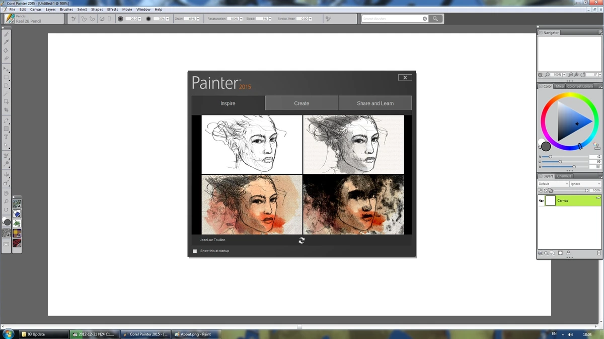Click the clone color stamp icon in Color panel

point(597,146)
